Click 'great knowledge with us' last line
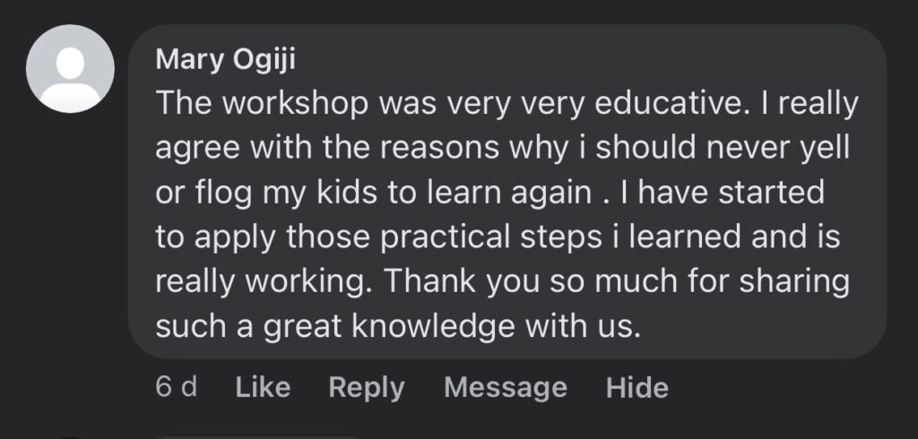918x439 pixels. [448, 326]
